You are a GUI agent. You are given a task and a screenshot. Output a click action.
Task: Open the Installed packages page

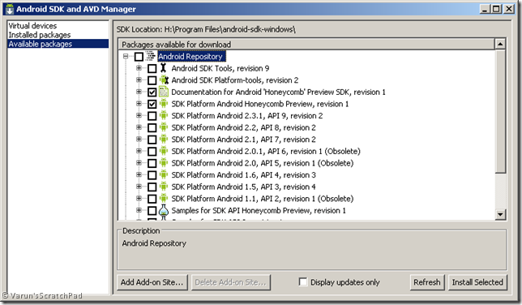click(x=40, y=35)
